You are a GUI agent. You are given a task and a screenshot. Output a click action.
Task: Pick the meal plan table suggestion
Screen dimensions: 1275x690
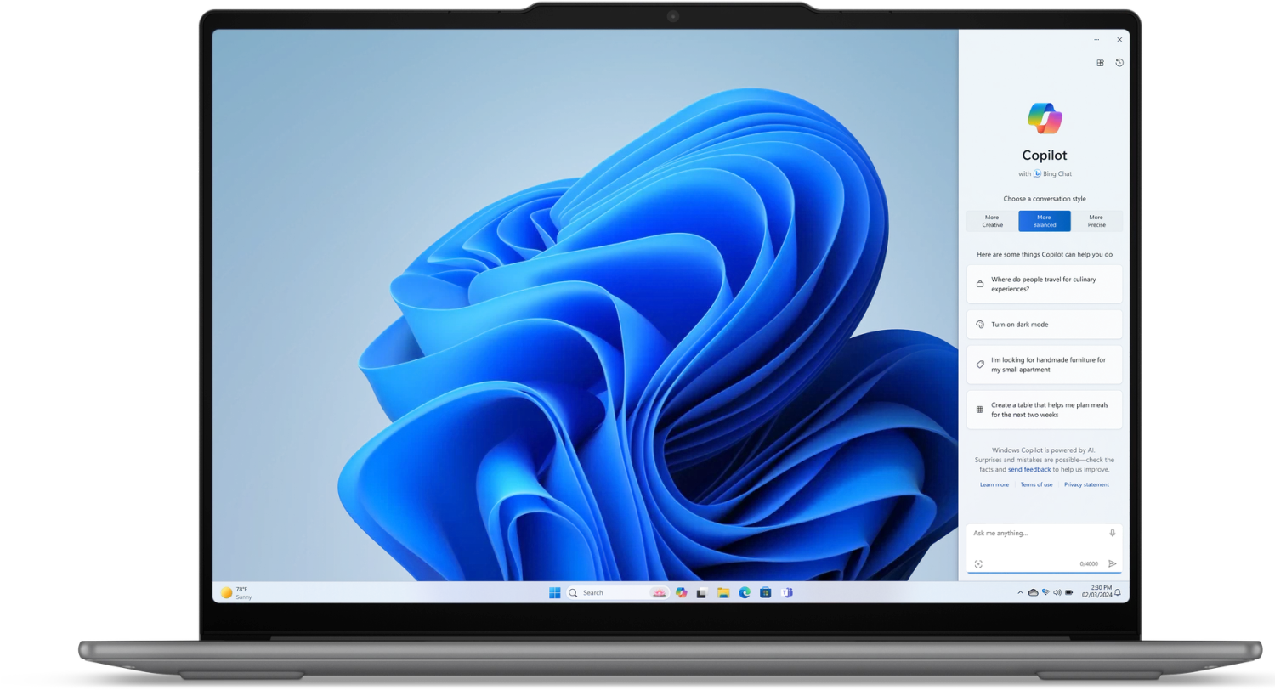click(1044, 410)
